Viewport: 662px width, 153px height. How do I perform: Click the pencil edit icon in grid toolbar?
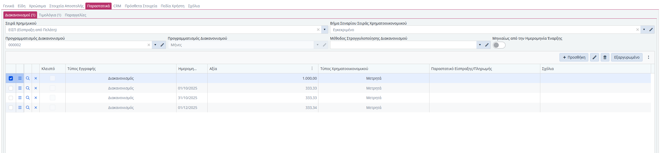pos(594,57)
